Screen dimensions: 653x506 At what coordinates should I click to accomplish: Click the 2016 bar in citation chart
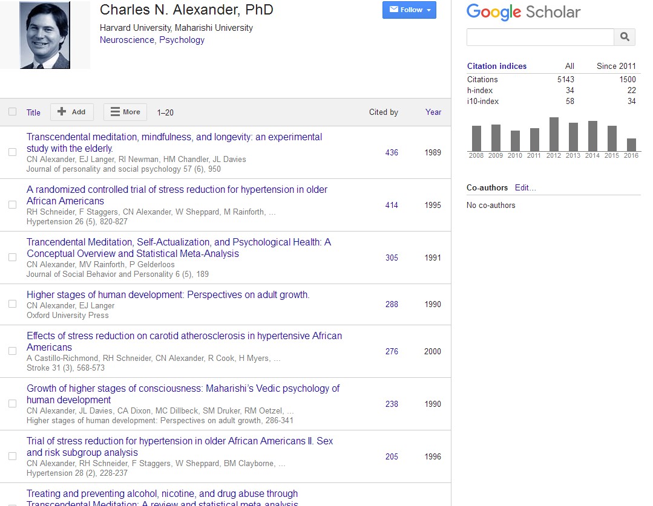point(631,145)
